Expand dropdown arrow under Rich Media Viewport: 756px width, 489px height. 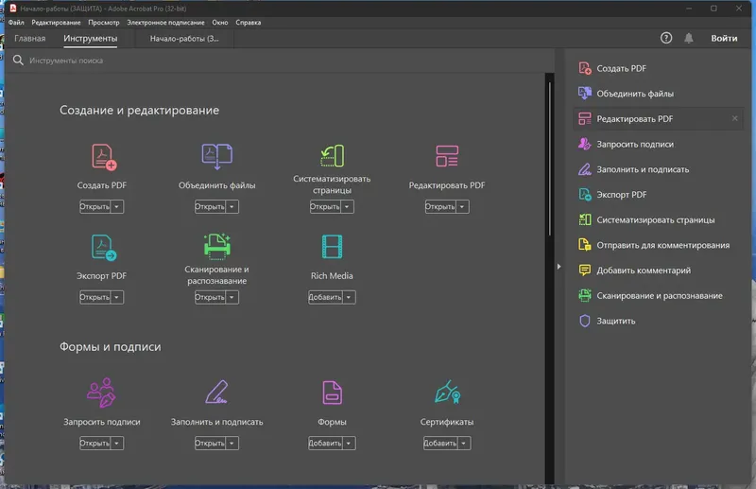[x=349, y=297]
